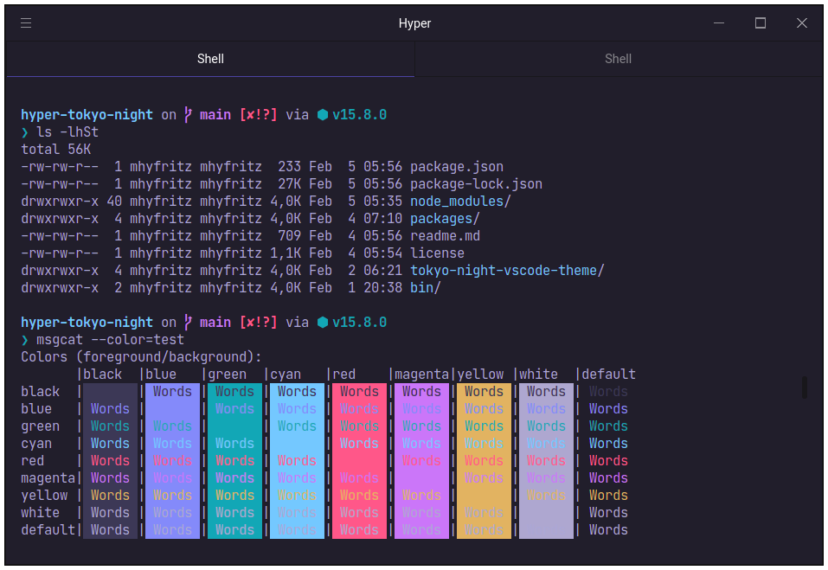Switch to the second Shell tab
Image resolution: width=828 pixels, height=570 pixels.
coord(619,59)
